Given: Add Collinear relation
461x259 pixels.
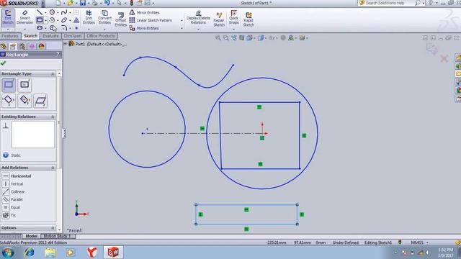Looking at the screenshot, I should 14,191.
